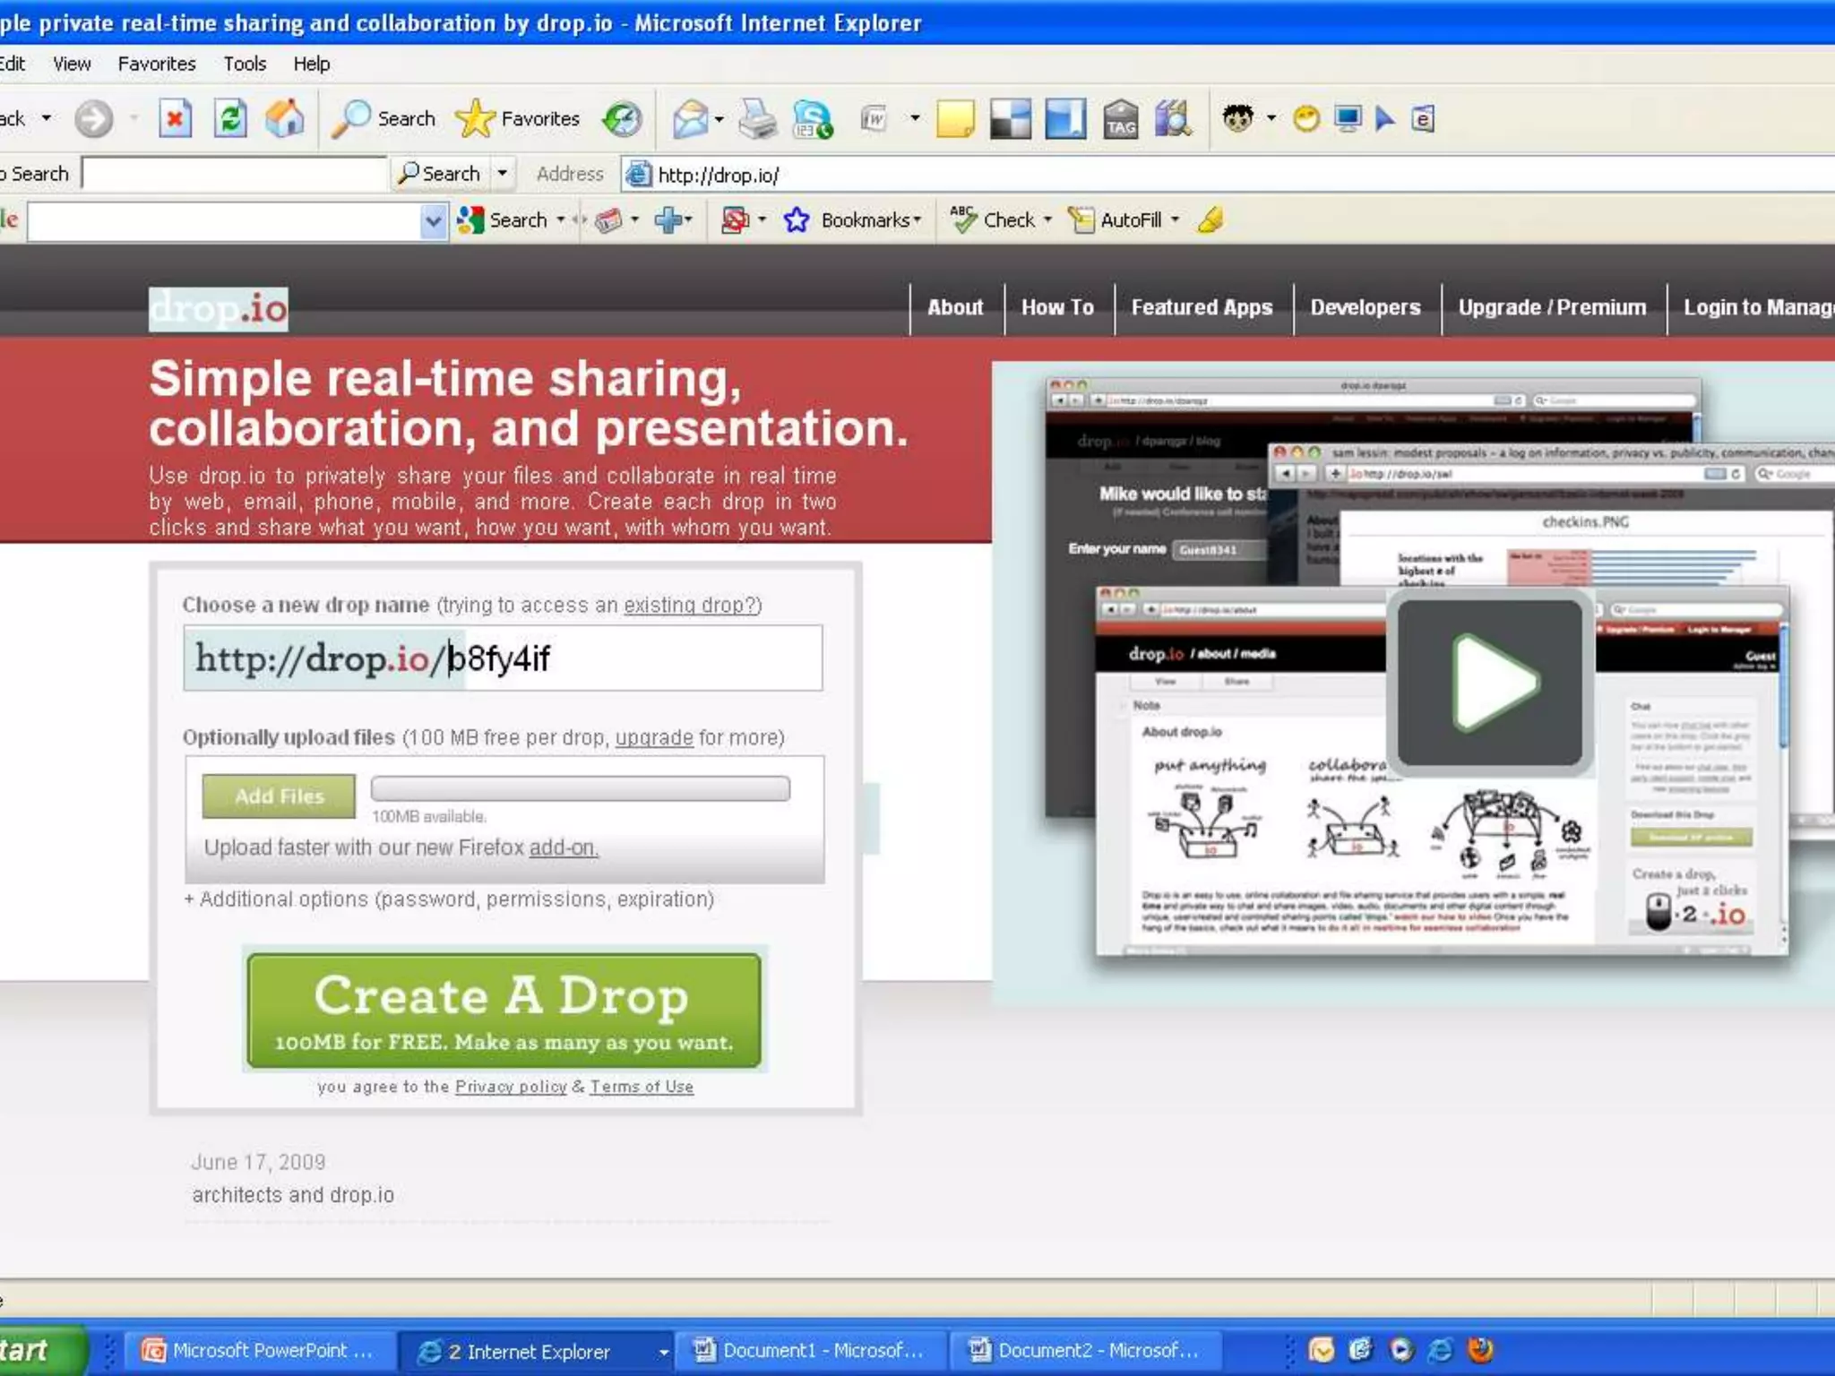Expand the secondary Search button dropdown

(503, 173)
